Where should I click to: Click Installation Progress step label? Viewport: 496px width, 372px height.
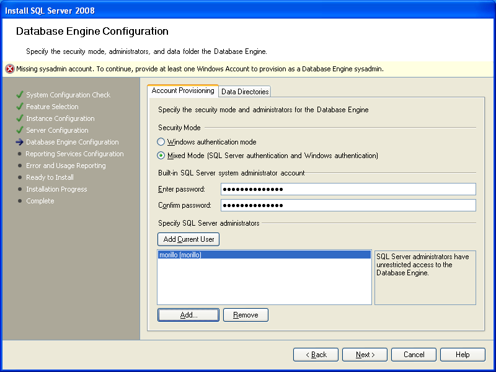click(x=56, y=189)
